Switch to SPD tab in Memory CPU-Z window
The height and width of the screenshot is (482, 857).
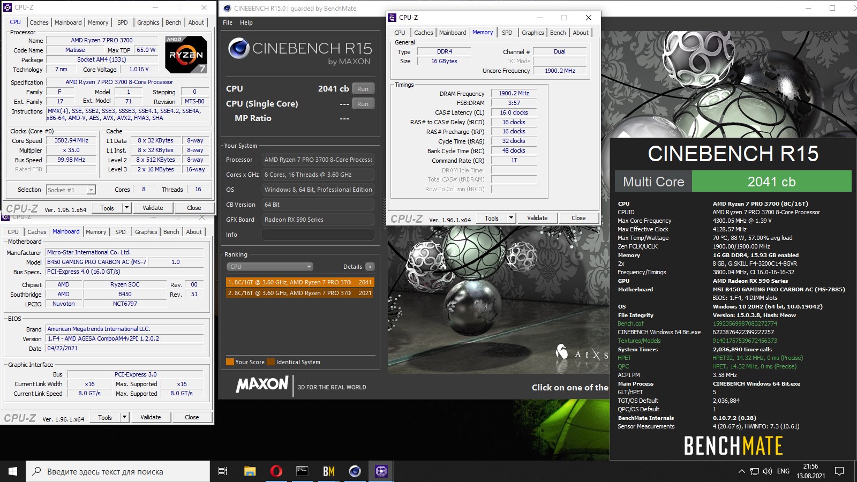coord(507,33)
